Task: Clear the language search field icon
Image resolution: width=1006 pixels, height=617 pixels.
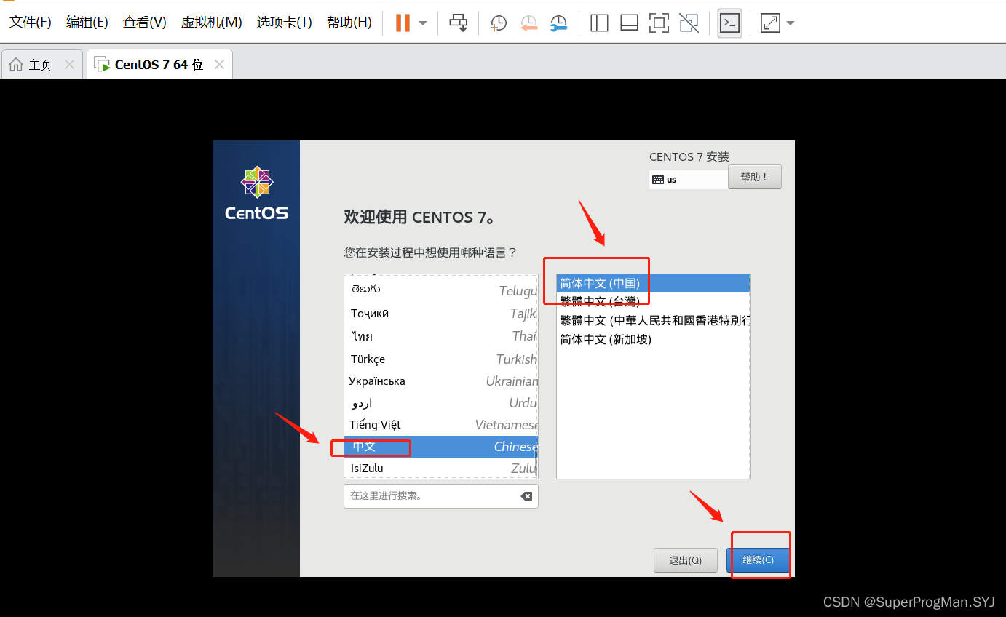Action: tap(526, 496)
